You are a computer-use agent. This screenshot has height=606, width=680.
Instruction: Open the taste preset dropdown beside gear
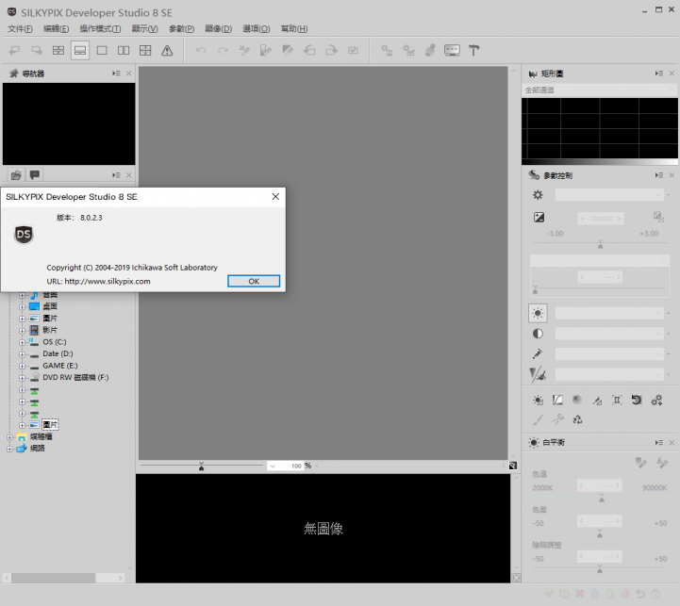[x=609, y=195]
